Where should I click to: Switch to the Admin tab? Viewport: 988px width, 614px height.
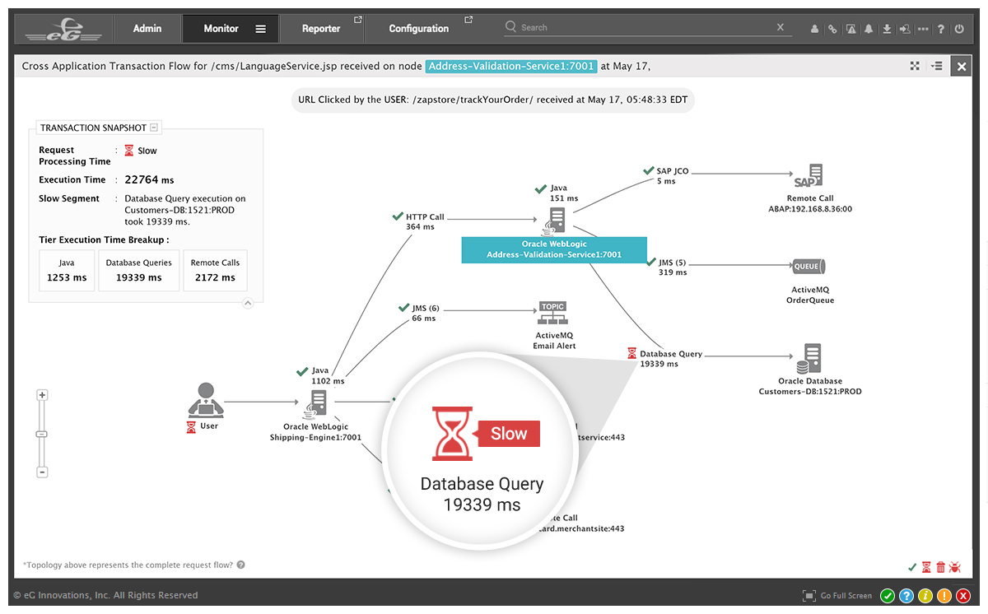147,28
